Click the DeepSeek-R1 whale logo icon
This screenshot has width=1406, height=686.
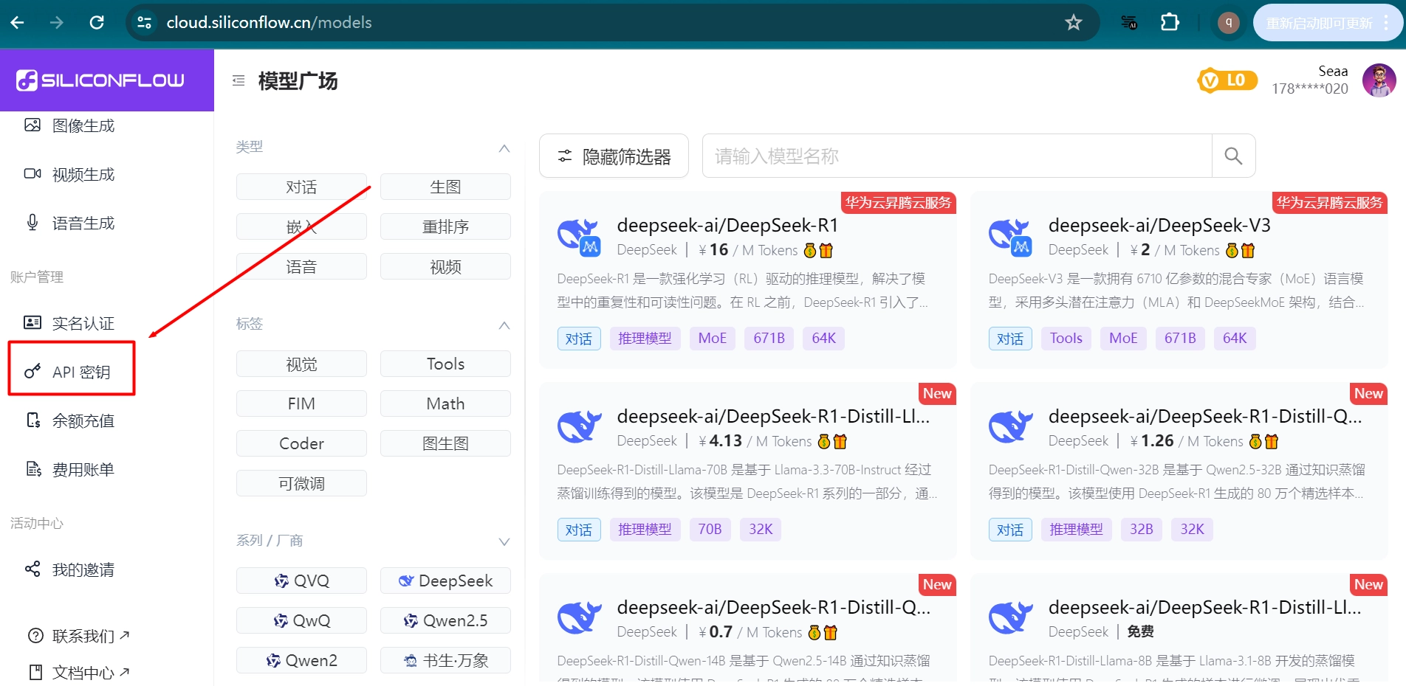pos(579,237)
